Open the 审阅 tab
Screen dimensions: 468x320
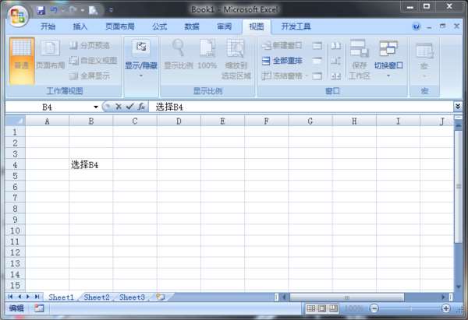pyautogui.click(x=224, y=26)
